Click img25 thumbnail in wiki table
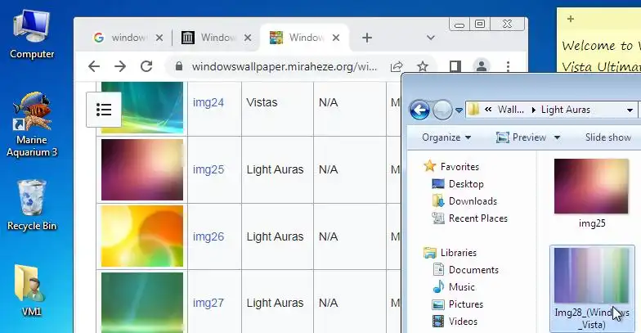The image size is (641, 333). click(142, 170)
